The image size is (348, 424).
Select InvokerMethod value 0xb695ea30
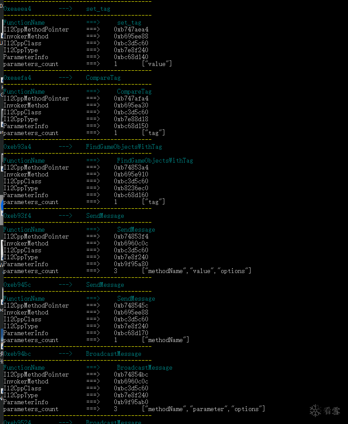pos(131,105)
